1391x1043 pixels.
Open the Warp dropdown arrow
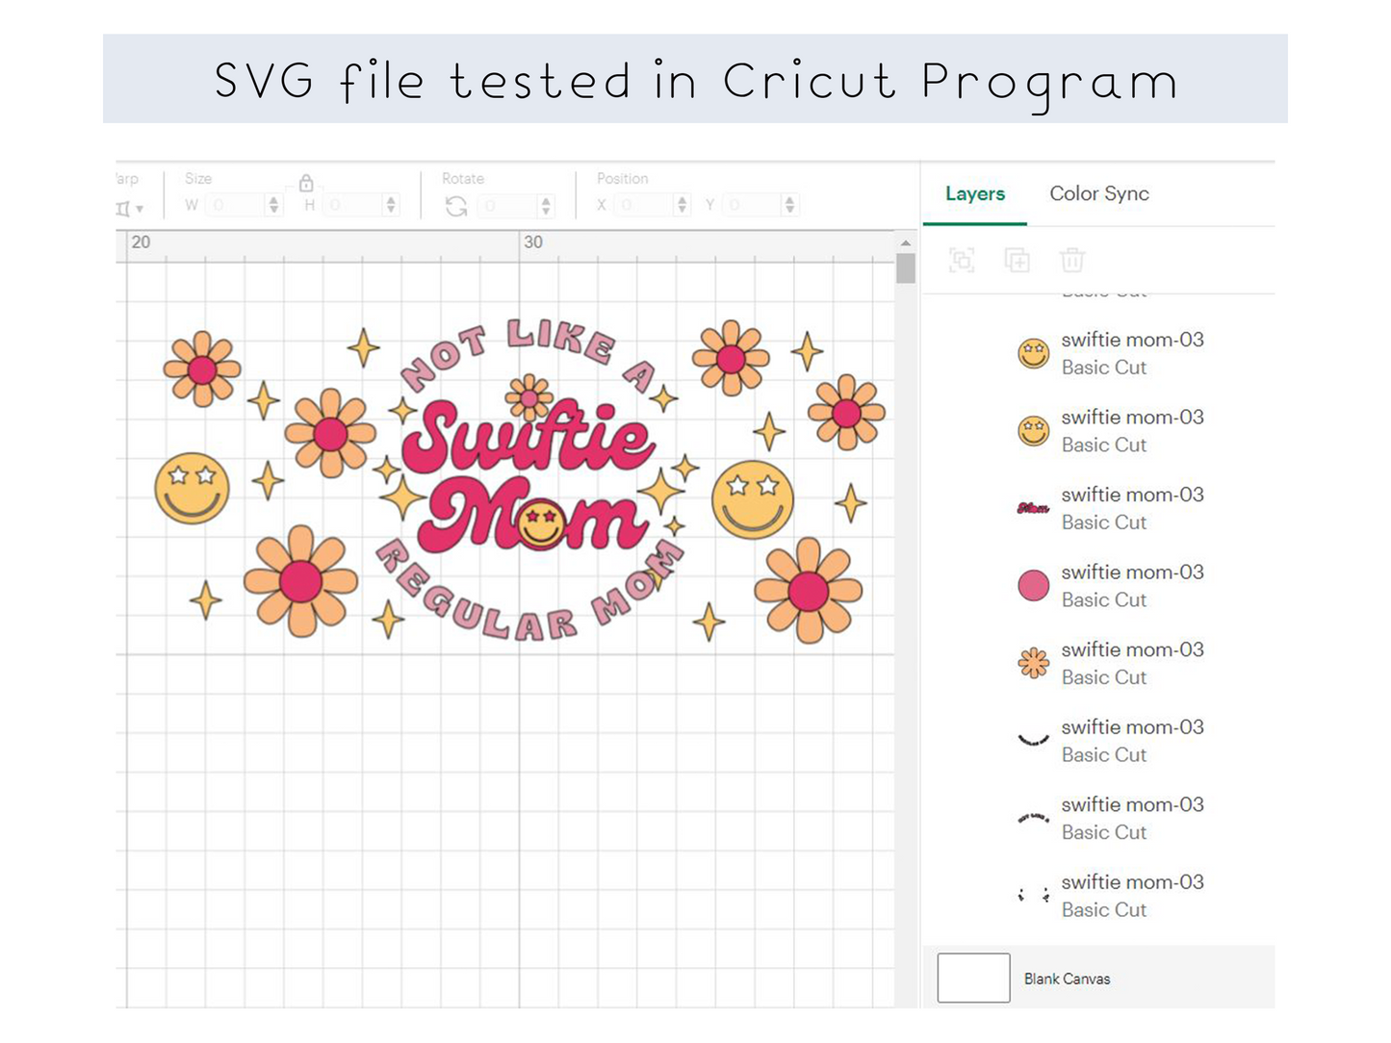140,209
